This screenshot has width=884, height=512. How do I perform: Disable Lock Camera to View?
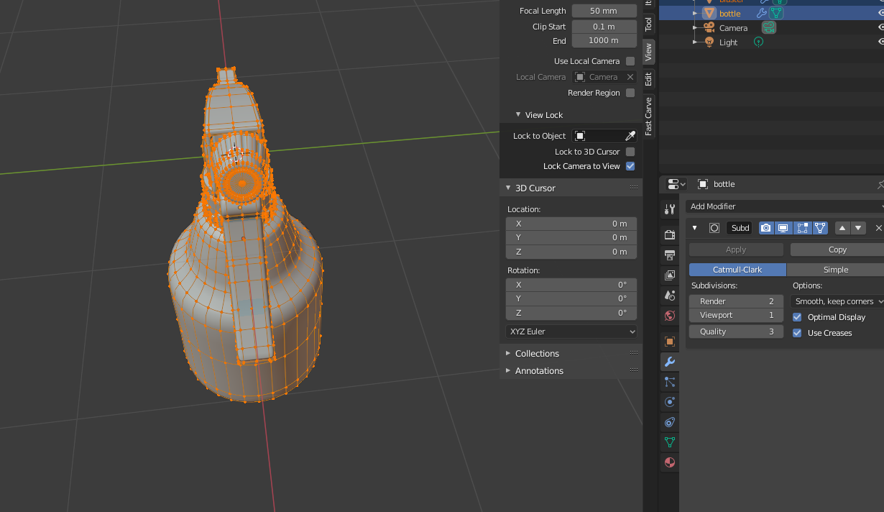630,166
